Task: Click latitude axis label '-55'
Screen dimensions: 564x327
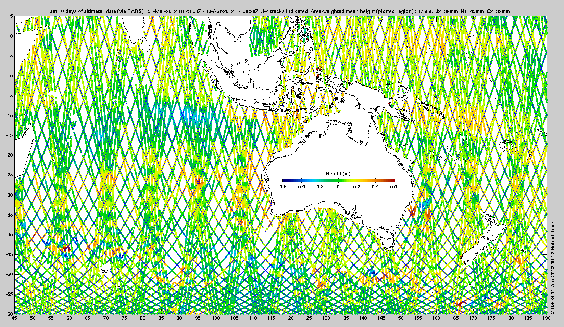Action: coord(9,294)
